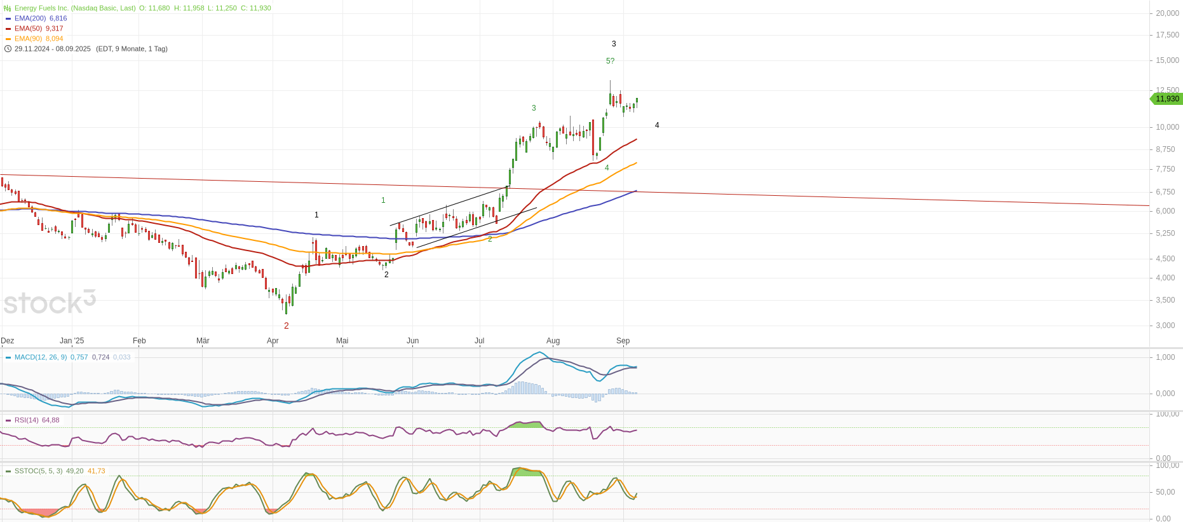1183x522 pixels.
Task: Click the stock3 watermark logo
Action: (x=50, y=302)
